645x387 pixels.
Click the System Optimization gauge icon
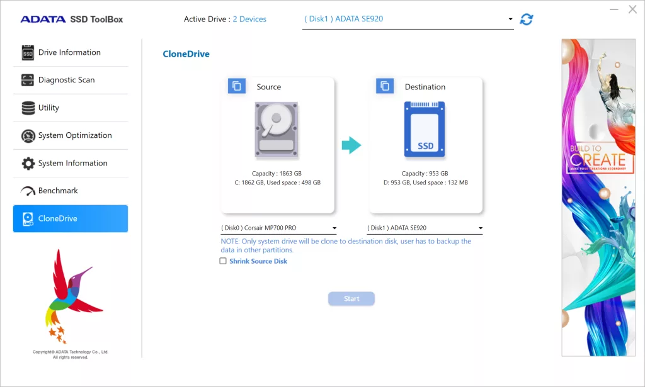(x=28, y=136)
